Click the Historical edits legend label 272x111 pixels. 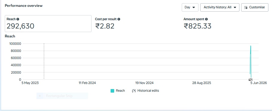pos(148,91)
